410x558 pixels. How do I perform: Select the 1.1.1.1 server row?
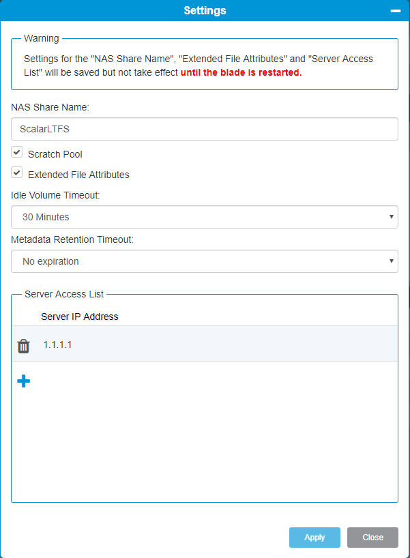pyautogui.click(x=205, y=344)
